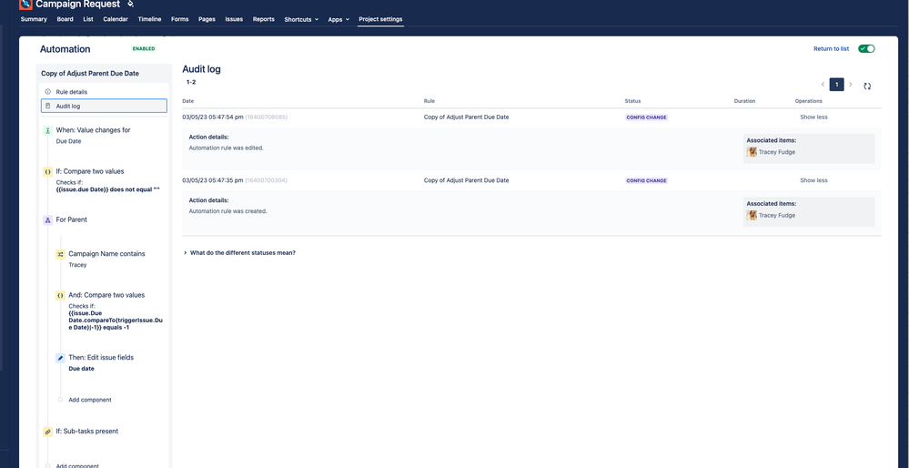This screenshot has width=909, height=468.
Task: Click the Audit log document icon
Action: pyautogui.click(x=48, y=106)
